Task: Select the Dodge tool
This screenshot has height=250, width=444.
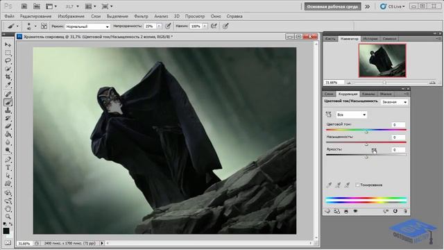Action: click(8, 150)
